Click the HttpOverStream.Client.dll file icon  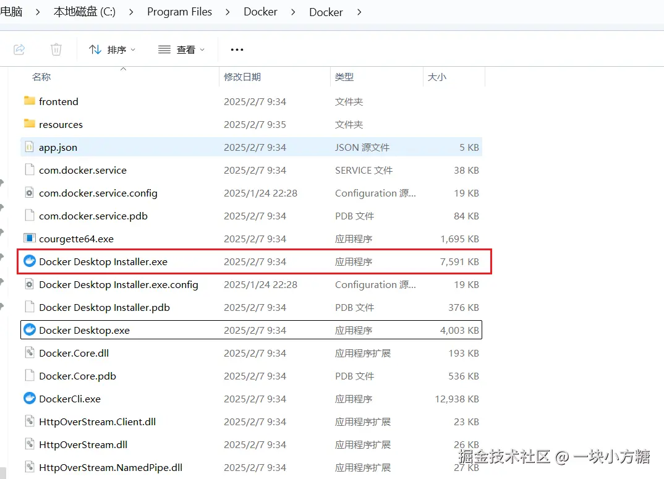point(29,422)
